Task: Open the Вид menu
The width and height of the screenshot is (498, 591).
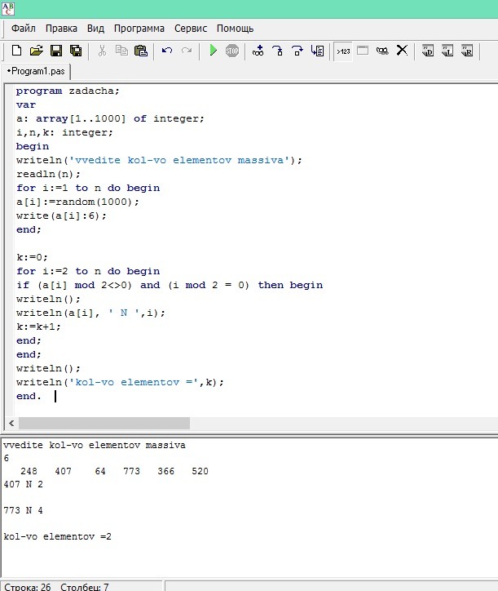Action: [x=95, y=28]
